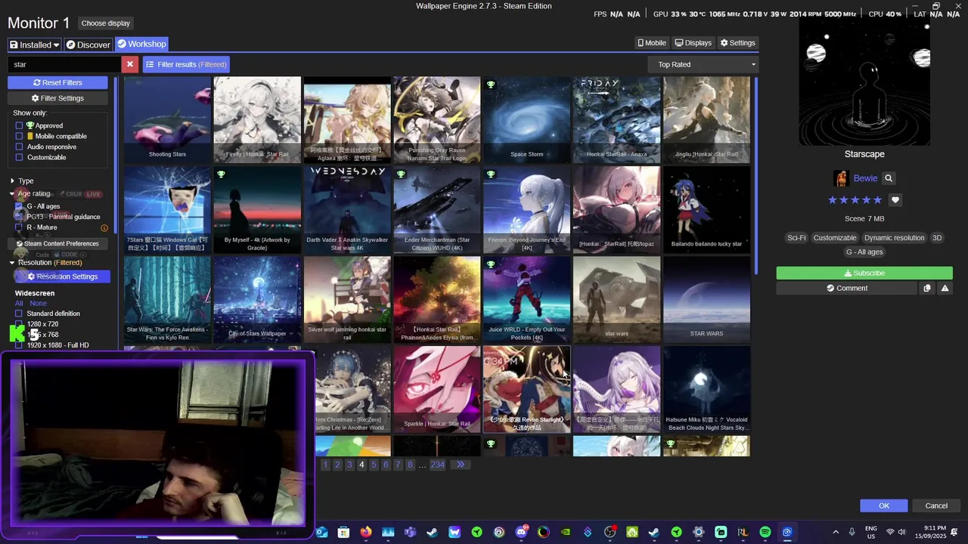The image size is (968, 544).
Task: Open the Wallpaper Engine taskbar icon
Action: [787, 532]
